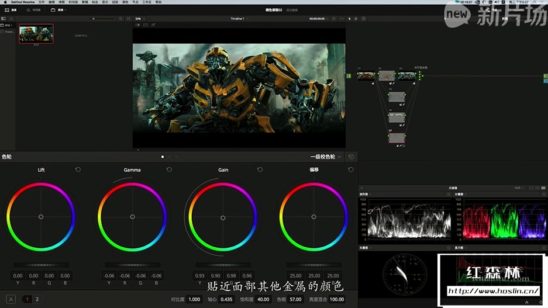
Task: Click the contrast value field 1.000
Action: 194,299
